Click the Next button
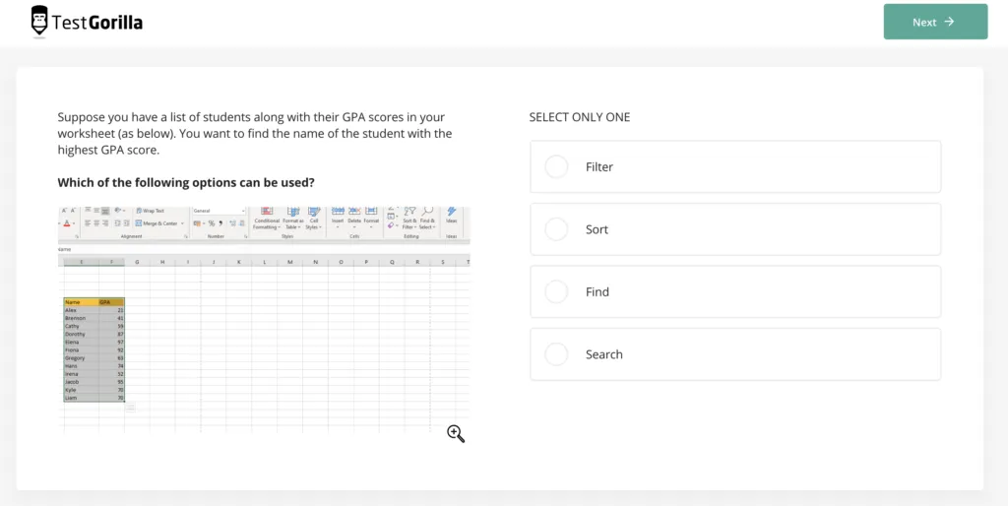The width and height of the screenshot is (1008, 506). click(x=935, y=22)
